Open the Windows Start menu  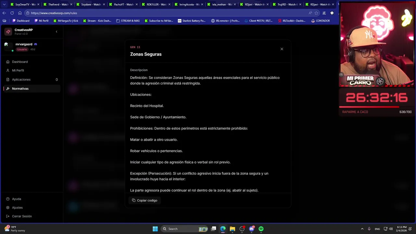click(155, 229)
